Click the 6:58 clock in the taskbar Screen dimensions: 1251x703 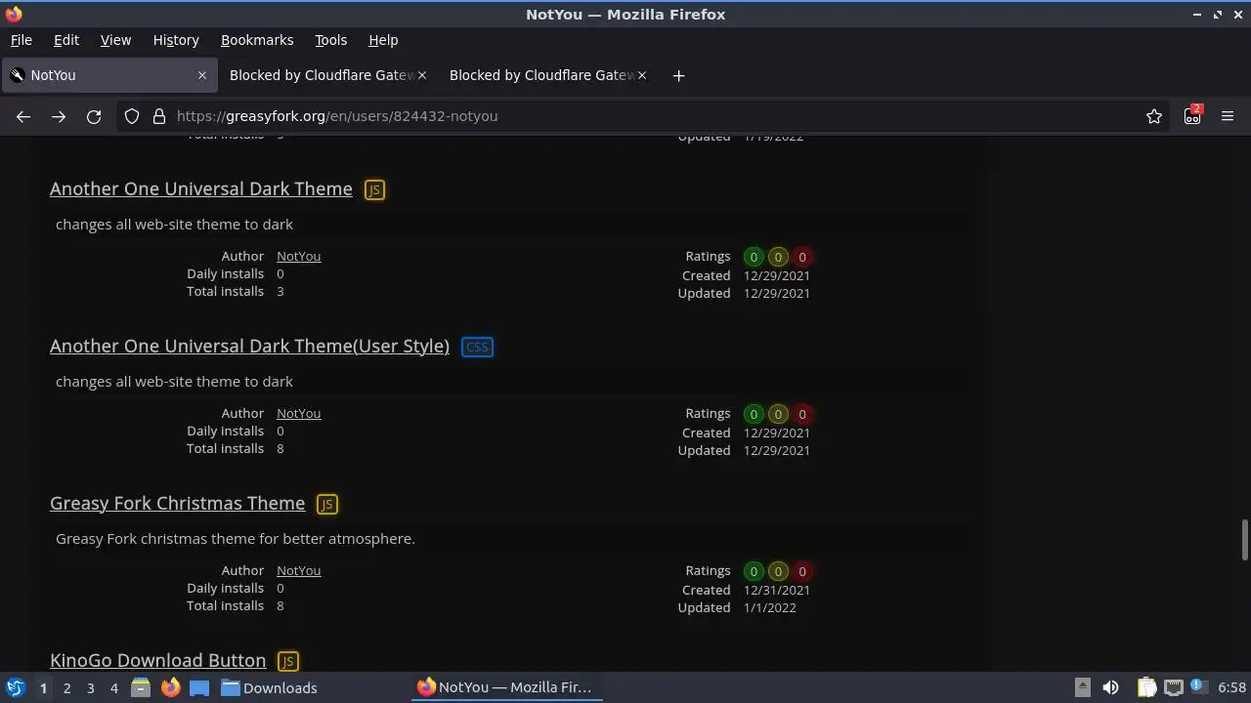coord(1231,688)
